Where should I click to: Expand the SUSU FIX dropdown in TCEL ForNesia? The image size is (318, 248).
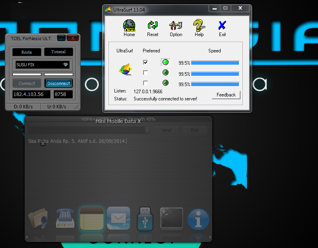[x=66, y=65]
